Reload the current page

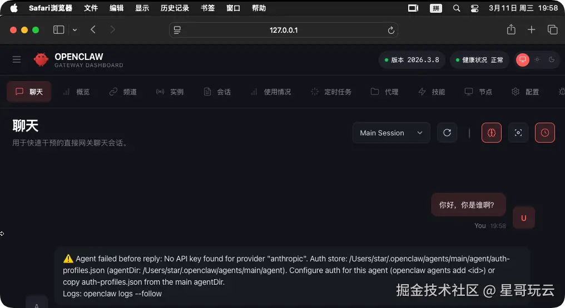coord(391,30)
